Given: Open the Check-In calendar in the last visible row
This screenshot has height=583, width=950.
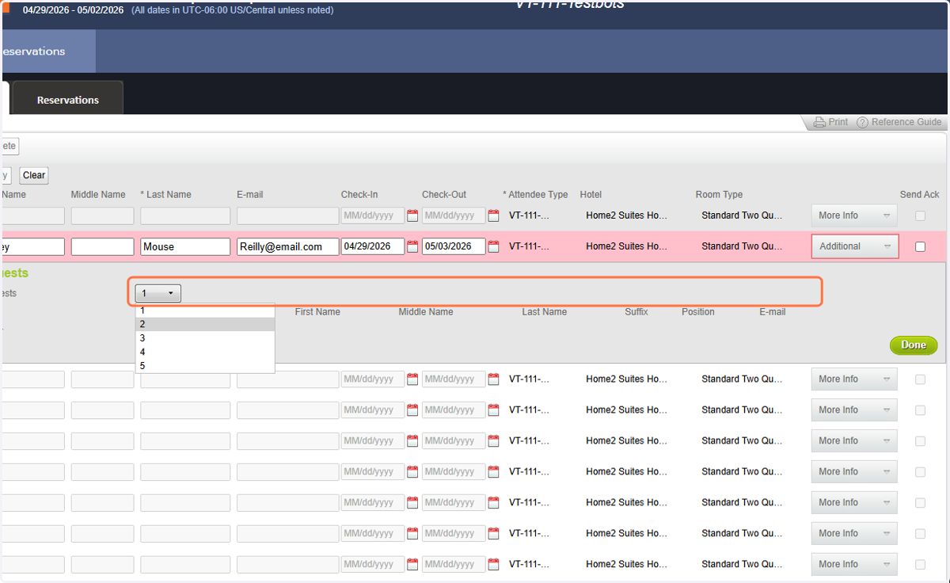Looking at the screenshot, I should click(x=412, y=564).
